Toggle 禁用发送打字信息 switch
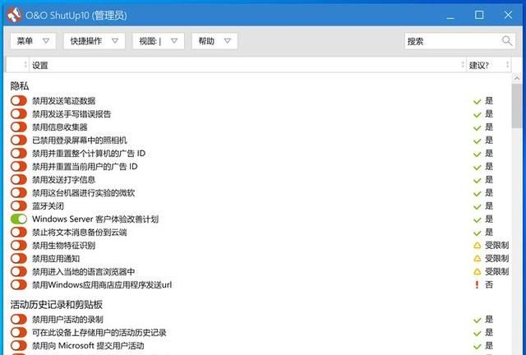This screenshot has height=355, width=526. pyautogui.click(x=18, y=179)
